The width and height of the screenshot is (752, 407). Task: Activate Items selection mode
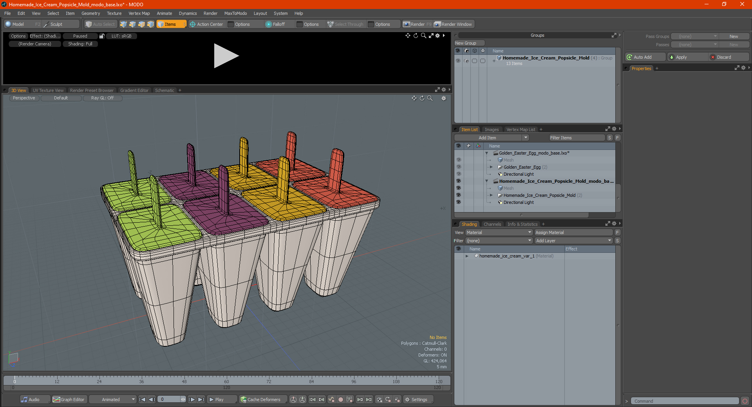tap(171, 24)
